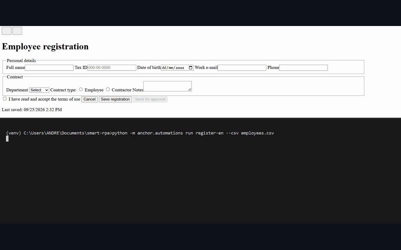Open the Department select dropdown
401x250 pixels.
click(39, 90)
